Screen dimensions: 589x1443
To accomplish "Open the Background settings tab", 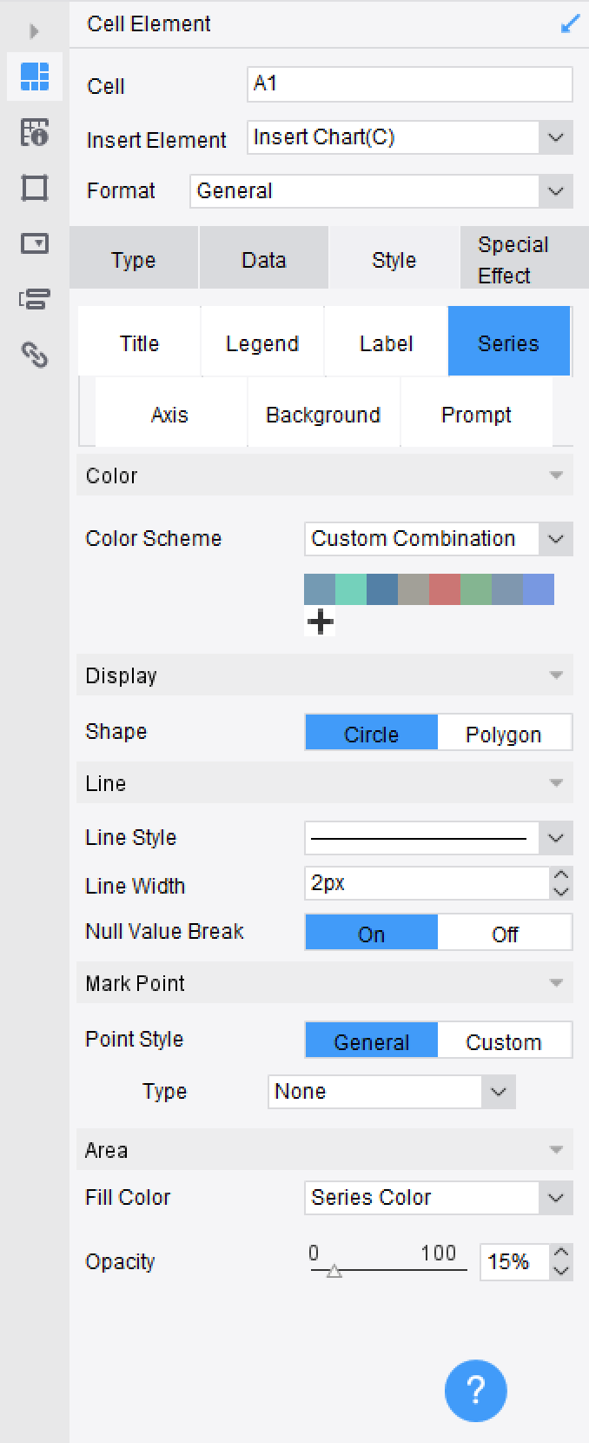I will [322, 415].
